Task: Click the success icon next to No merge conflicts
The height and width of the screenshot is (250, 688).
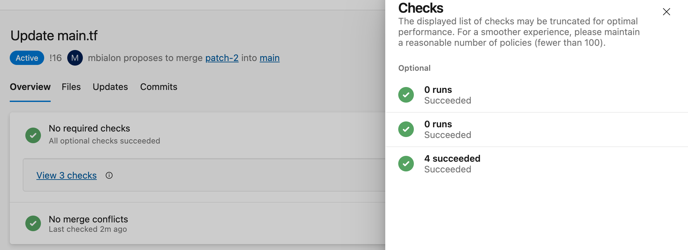Action: (33, 223)
